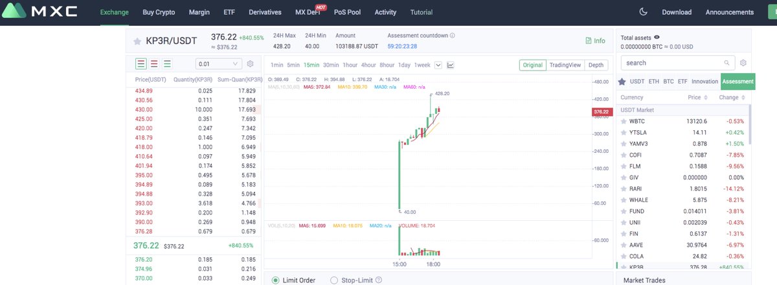Viewport: 777px width, 285px height.
Task: Open the Tutorial link
Action: (x=422, y=12)
